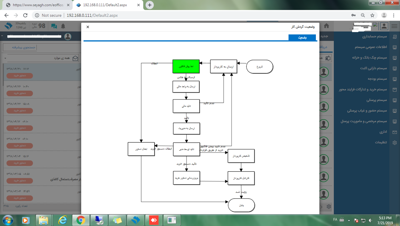Image resolution: width=400 pixels, height=226 pixels.
Task: Open سیستم حسابداری in sidebar
Action: (374, 36)
